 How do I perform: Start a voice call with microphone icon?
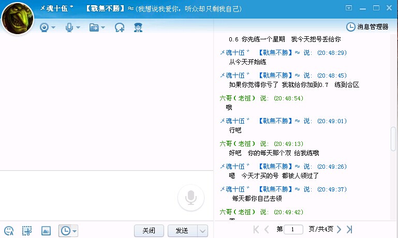(x=69, y=27)
